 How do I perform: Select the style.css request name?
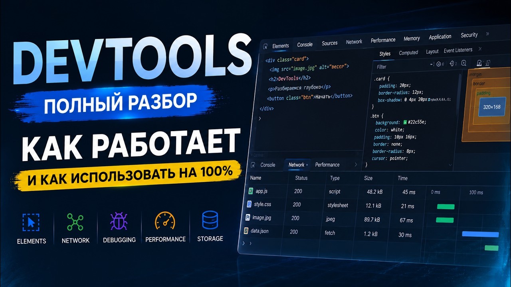pos(262,204)
